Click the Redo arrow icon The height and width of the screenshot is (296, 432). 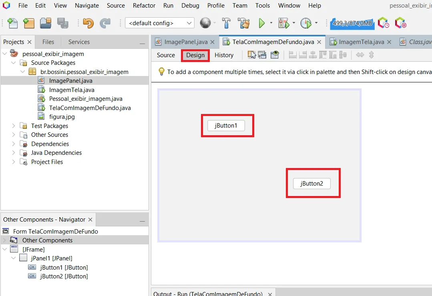point(105,24)
